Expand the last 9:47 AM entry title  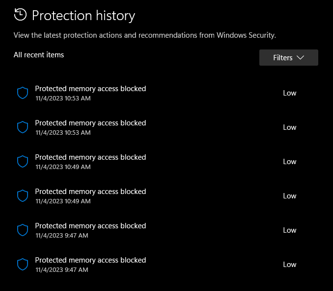tap(90, 260)
